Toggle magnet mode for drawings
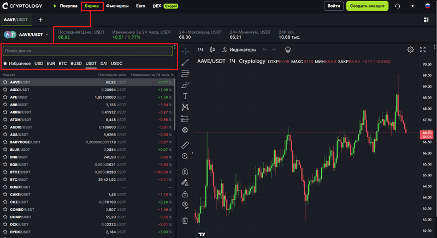This screenshot has width=437, height=238. (185, 172)
